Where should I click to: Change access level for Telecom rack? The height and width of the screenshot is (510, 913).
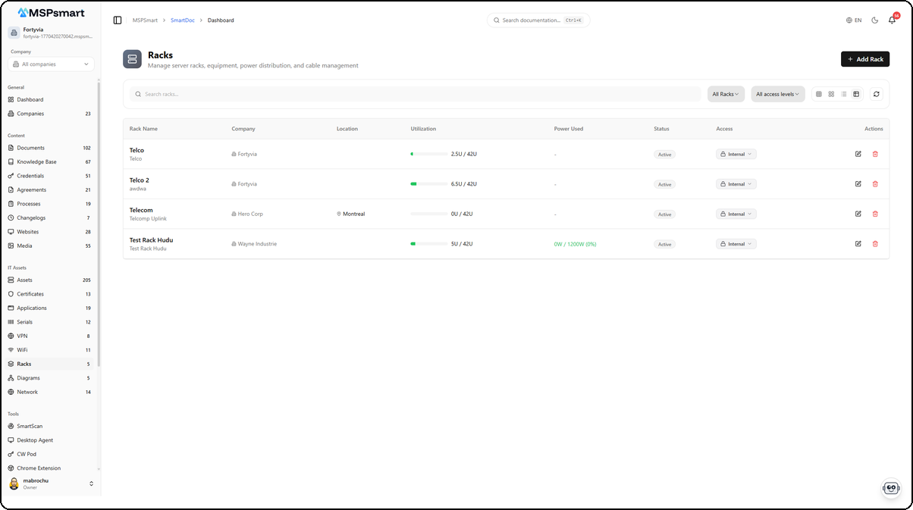point(736,214)
